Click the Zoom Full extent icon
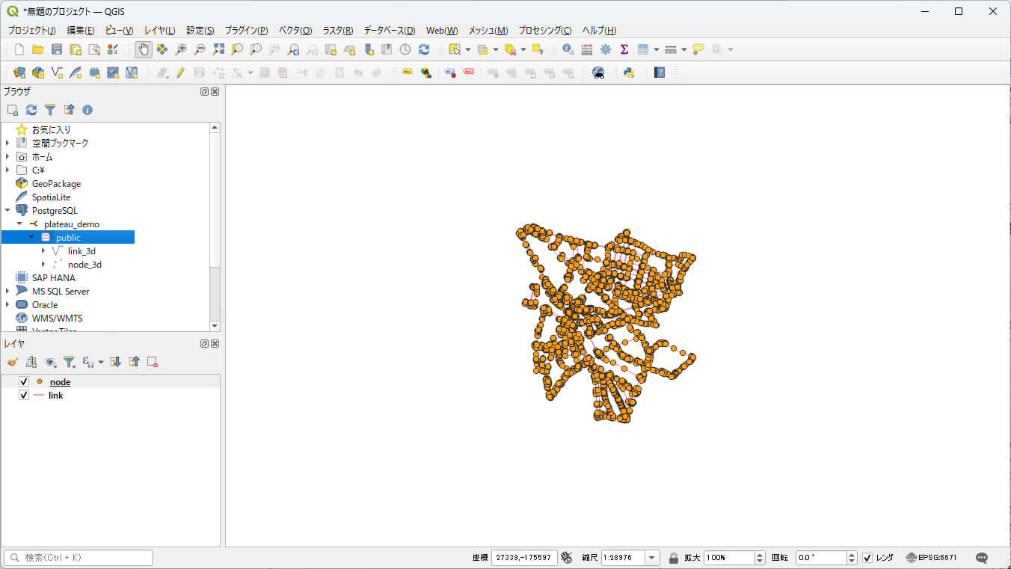Image resolution: width=1011 pixels, height=569 pixels. 218,49
